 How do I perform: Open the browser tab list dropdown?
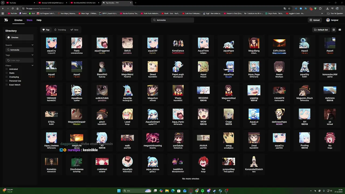(x=2, y=3)
